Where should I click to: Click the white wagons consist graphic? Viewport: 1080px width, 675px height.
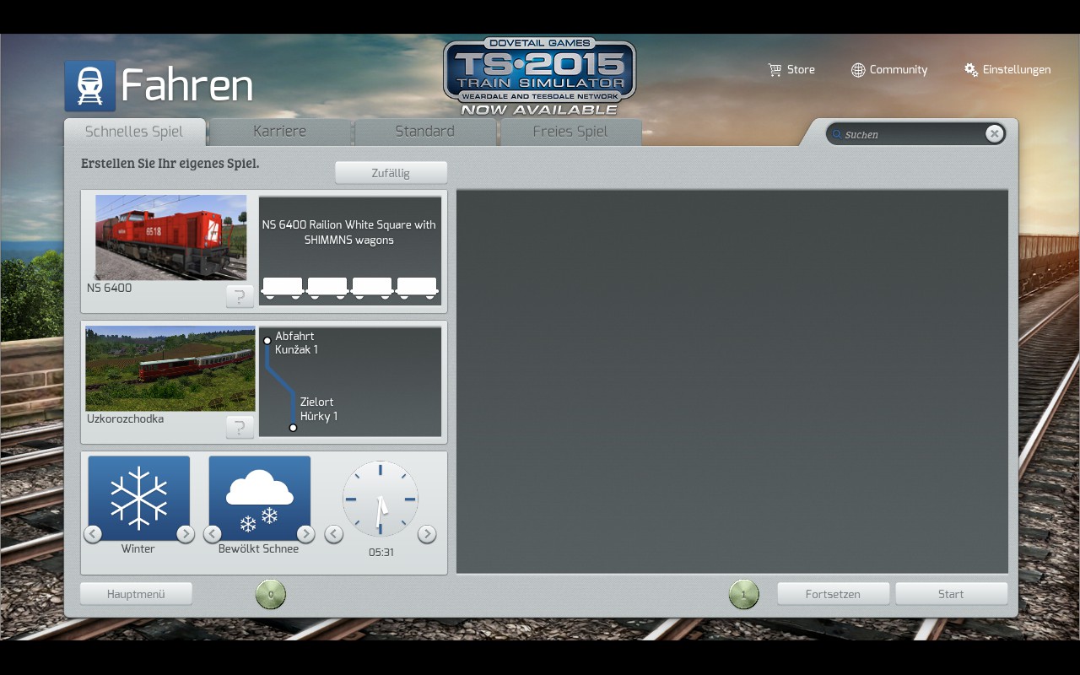point(350,288)
